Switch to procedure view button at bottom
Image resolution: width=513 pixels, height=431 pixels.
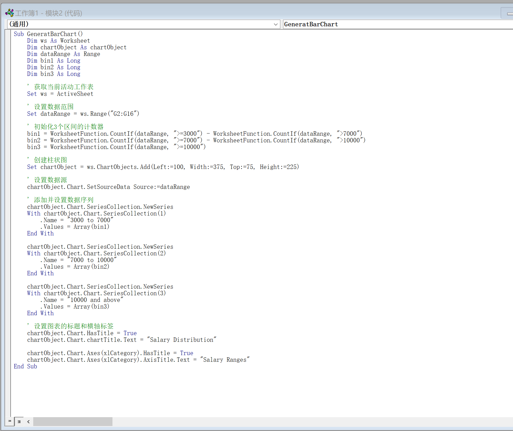click(10, 421)
